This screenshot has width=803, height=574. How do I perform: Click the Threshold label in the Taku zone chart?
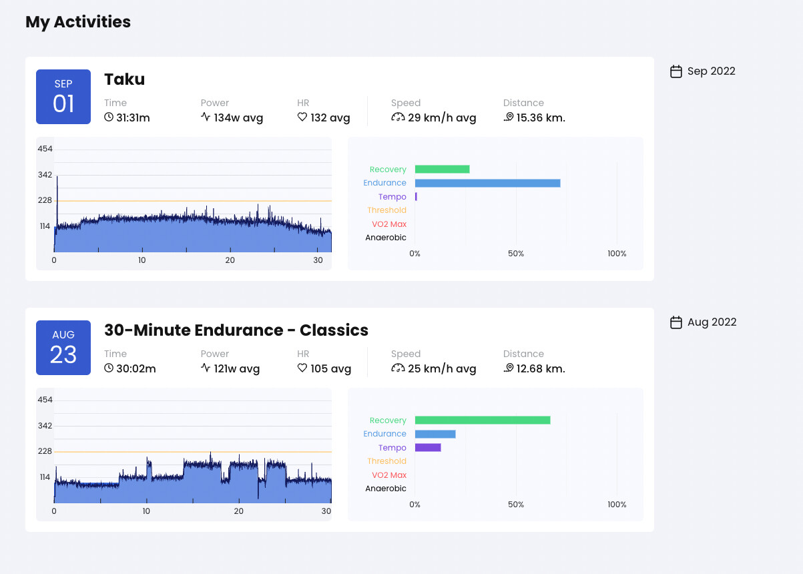386,210
